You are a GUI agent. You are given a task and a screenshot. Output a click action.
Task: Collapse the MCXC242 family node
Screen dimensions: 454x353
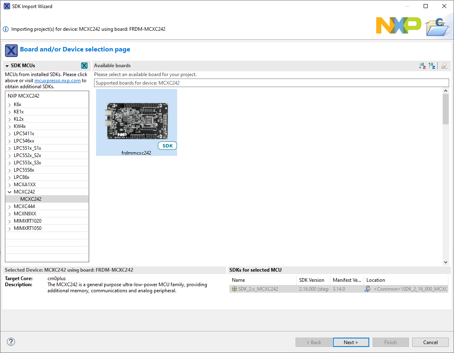tap(9, 192)
